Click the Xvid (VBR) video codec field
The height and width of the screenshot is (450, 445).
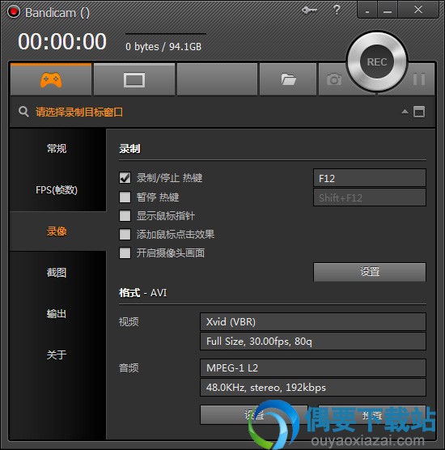(x=313, y=321)
